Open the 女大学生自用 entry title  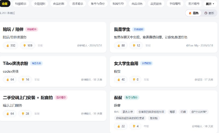pyautogui.click(x=126, y=63)
